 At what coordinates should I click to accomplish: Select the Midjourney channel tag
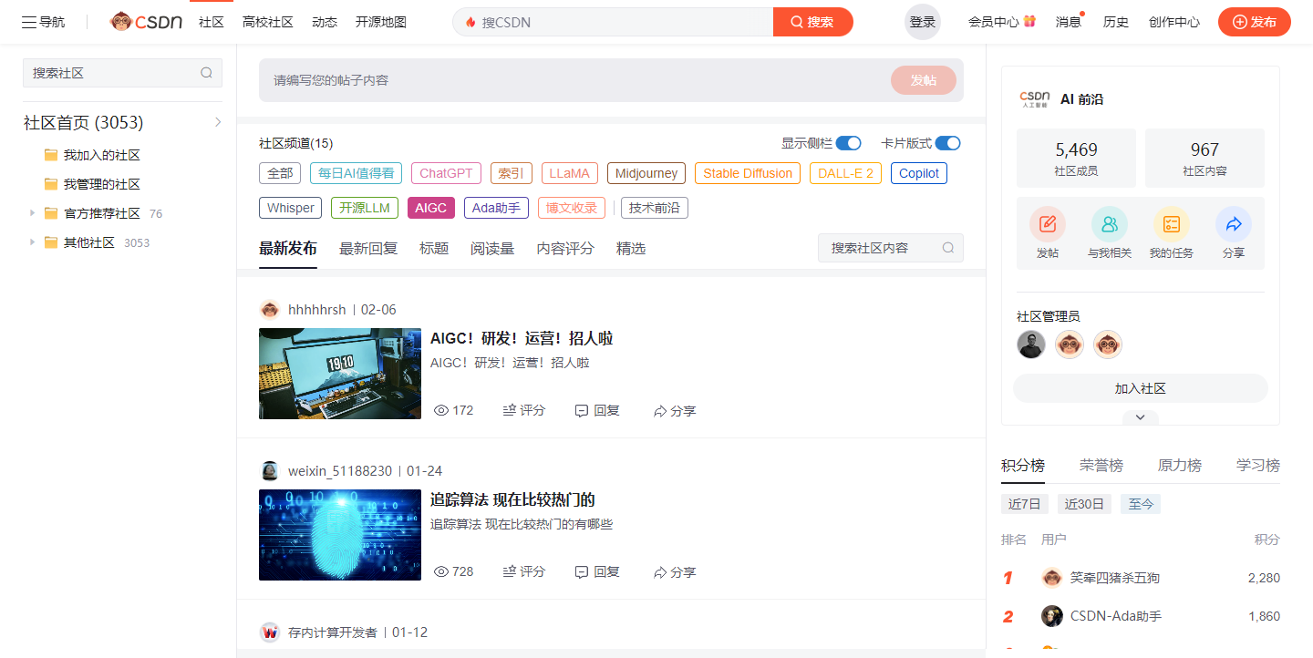pyautogui.click(x=646, y=173)
